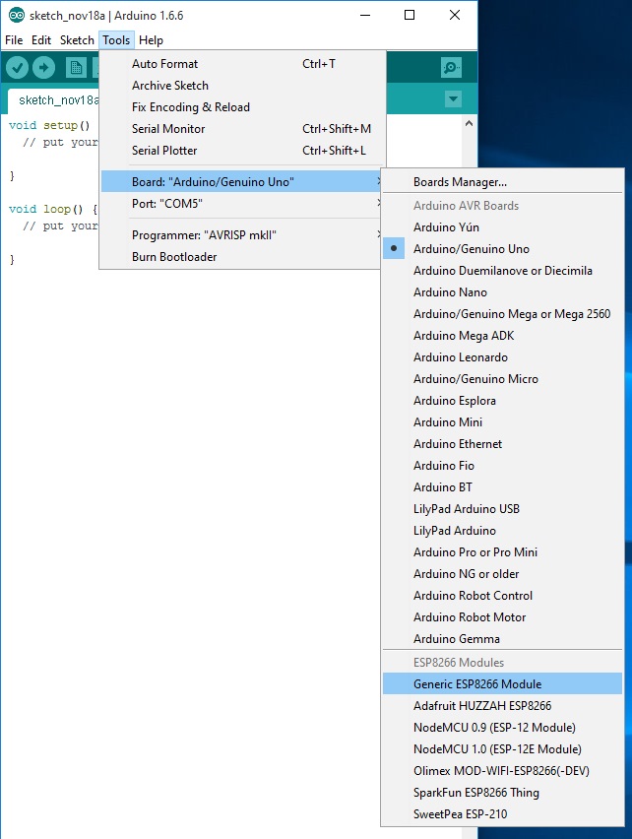This screenshot has width=632, height=839.
Task: Choose Adafruit HUZZAH ESP8266
Action: tap(503, 706)
